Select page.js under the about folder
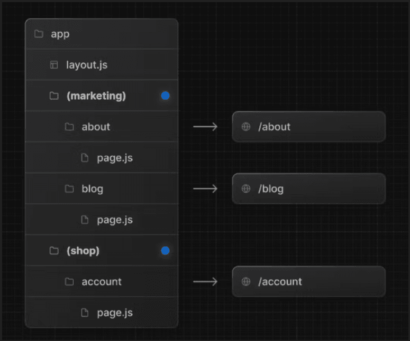Image resolution: width=410 pixels, height=341 pixels. (x=114, y=158)
